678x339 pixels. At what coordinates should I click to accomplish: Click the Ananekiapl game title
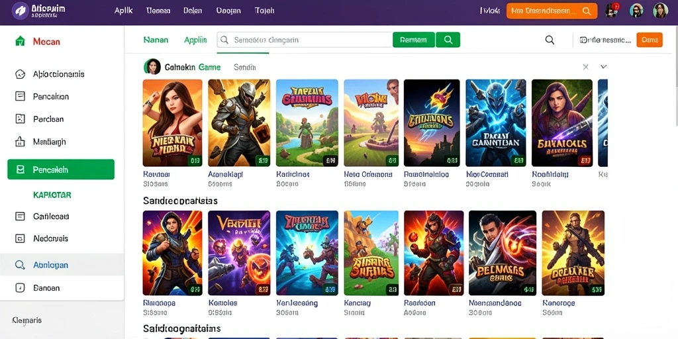point(225,174)
